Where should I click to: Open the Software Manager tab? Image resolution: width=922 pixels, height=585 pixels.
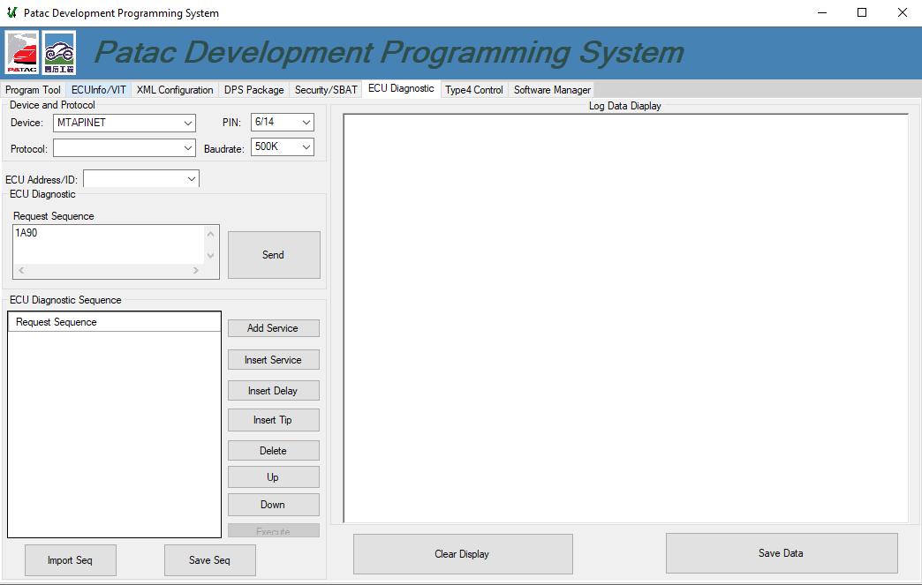pyautogui.click(x=551, y=89)
